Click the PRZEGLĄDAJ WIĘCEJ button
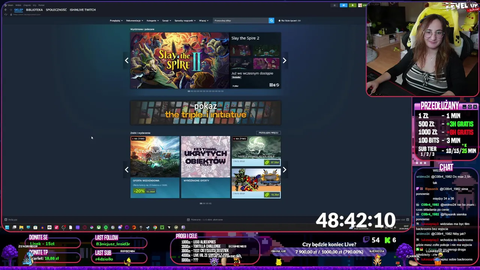This screenshot has height=270, width=480. pyautogui.click(x=268, y=133)
